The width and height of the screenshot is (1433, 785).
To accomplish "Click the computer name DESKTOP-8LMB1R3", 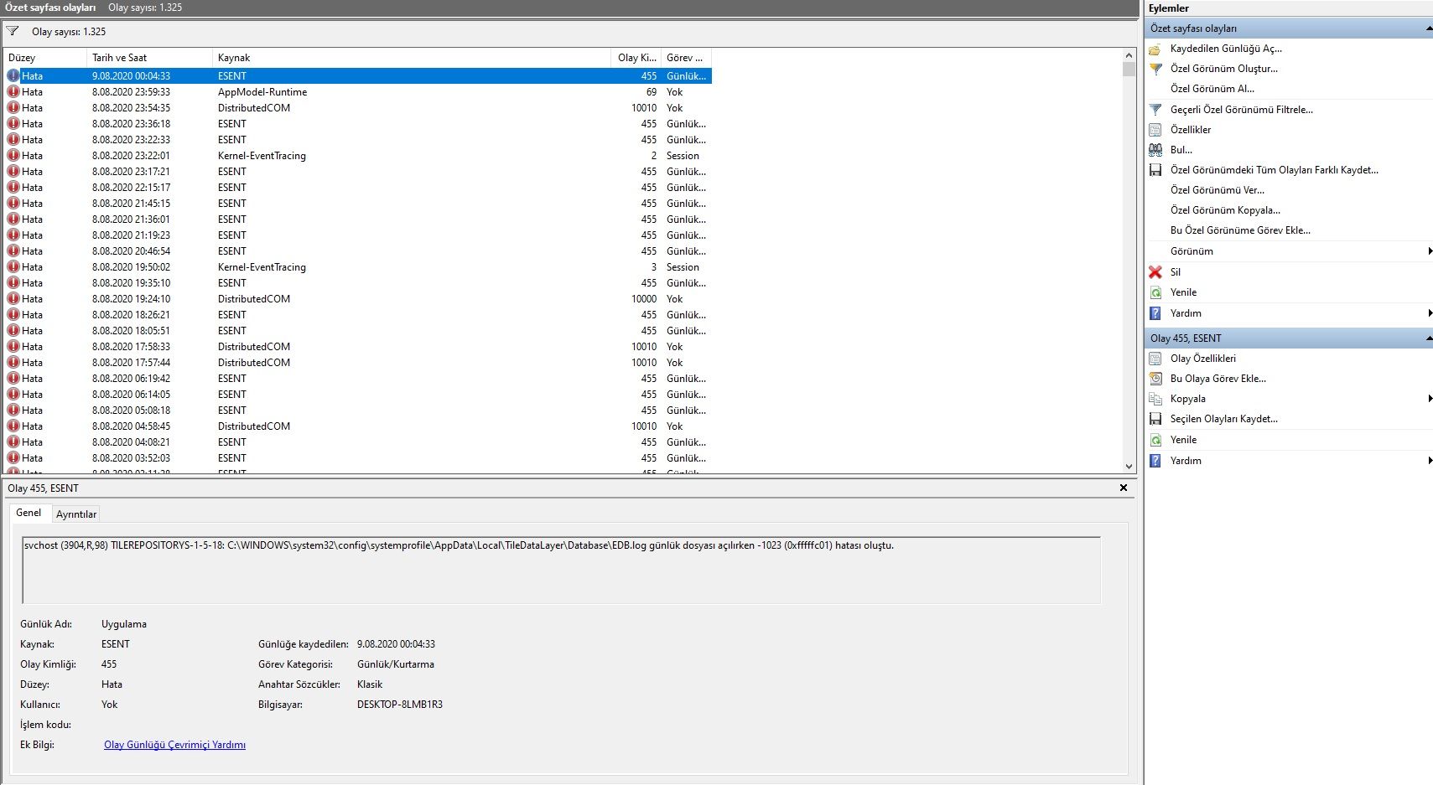I will point(400,705).
